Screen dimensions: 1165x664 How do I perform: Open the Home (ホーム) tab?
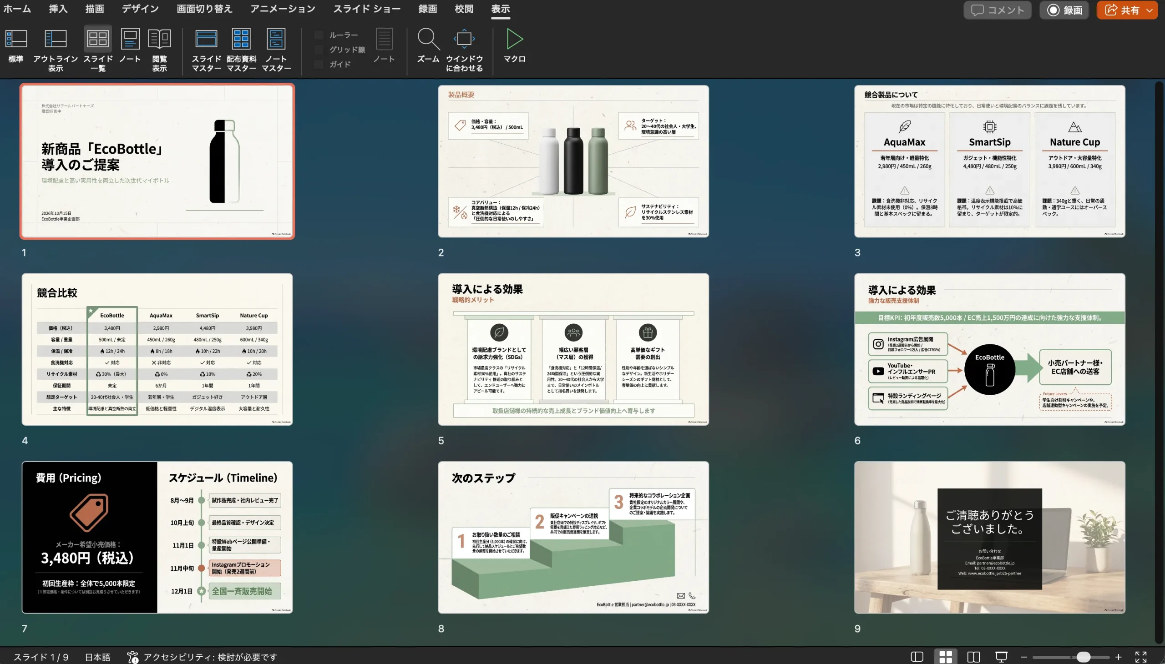pos(17,9)
